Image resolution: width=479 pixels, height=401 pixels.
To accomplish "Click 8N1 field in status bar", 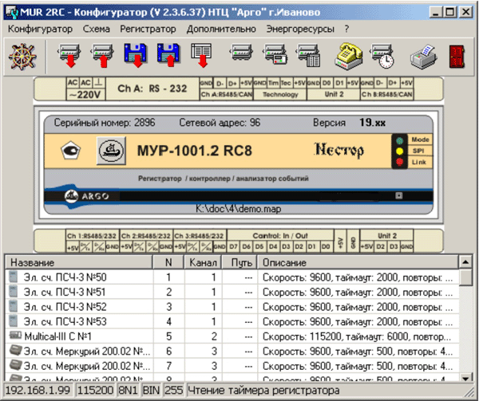I will click(x=128, y=390).
